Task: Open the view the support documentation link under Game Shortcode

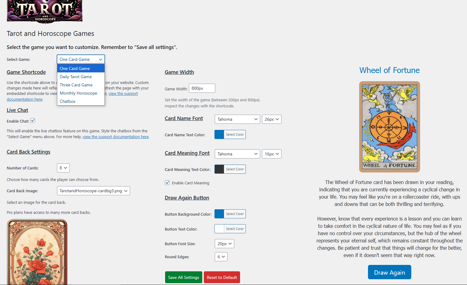Action: [x=123, y=94]
